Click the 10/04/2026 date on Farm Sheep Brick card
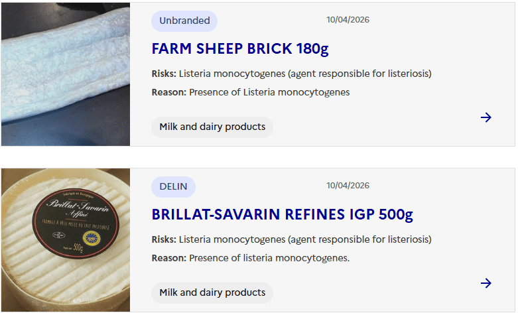The width and height of the screenshot is (518, 315). point(348,20)
